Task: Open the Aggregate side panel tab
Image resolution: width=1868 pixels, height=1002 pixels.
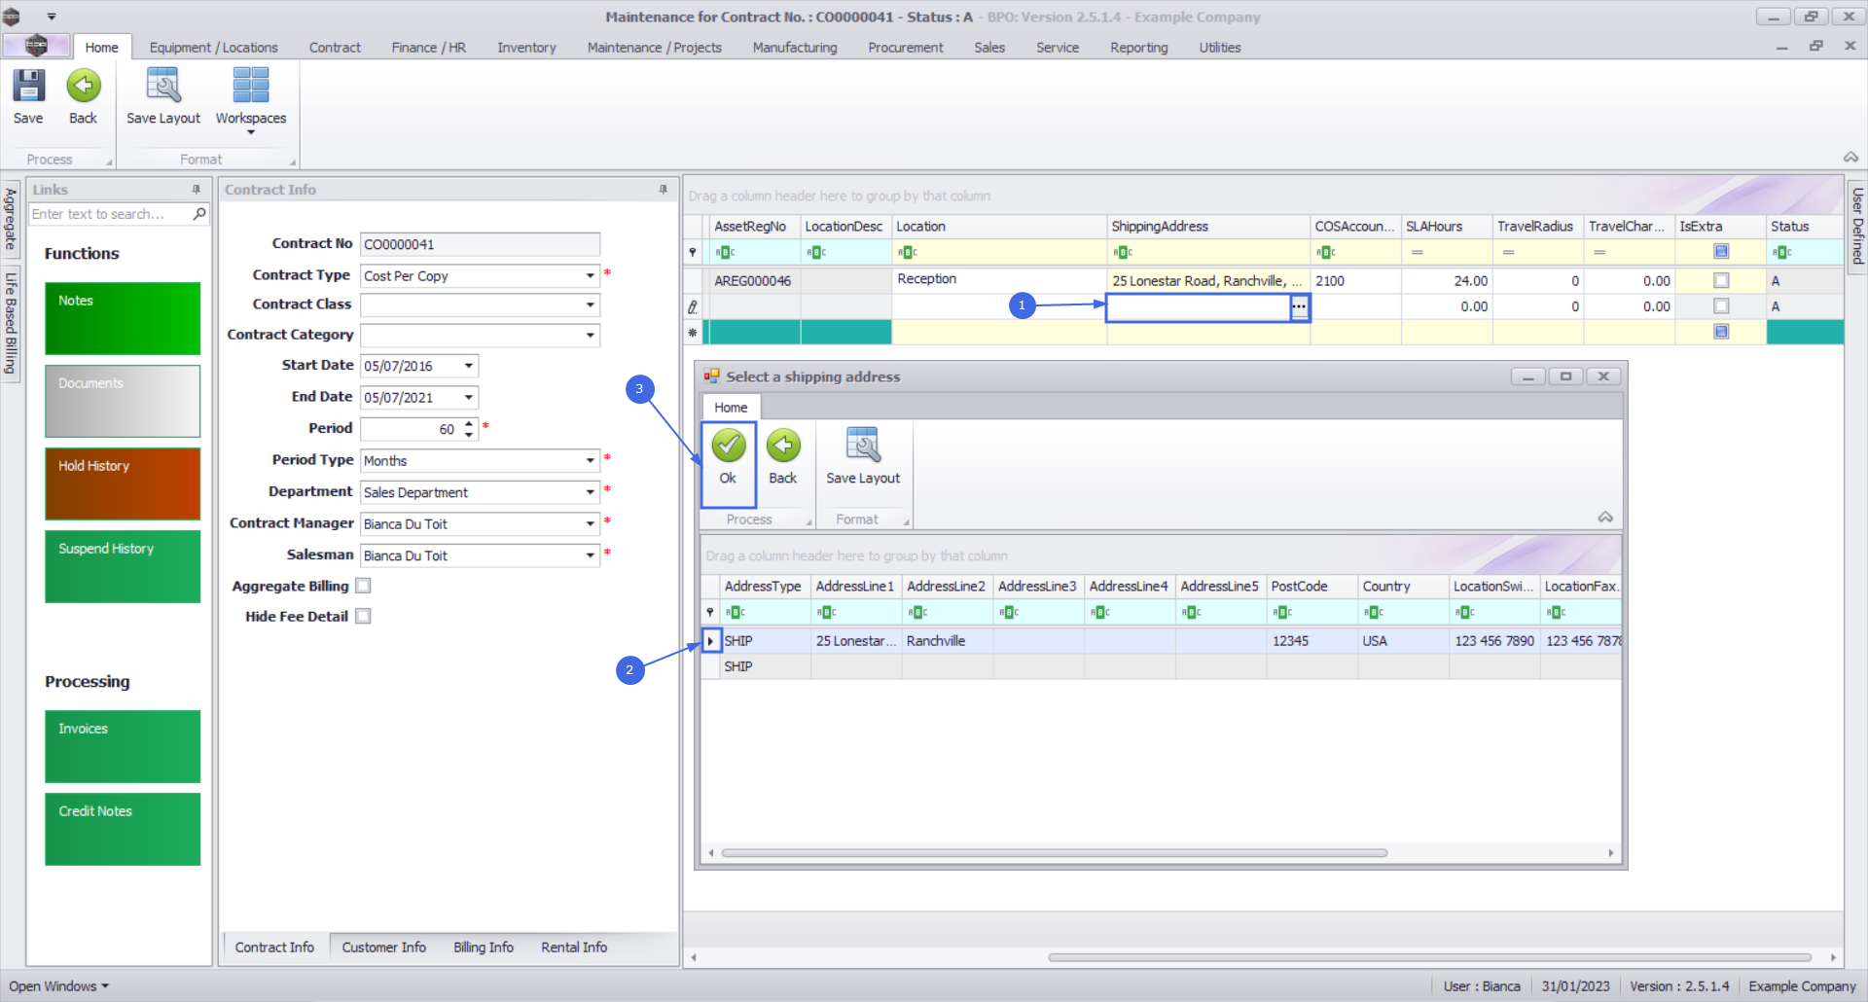Action: [11, 218]
